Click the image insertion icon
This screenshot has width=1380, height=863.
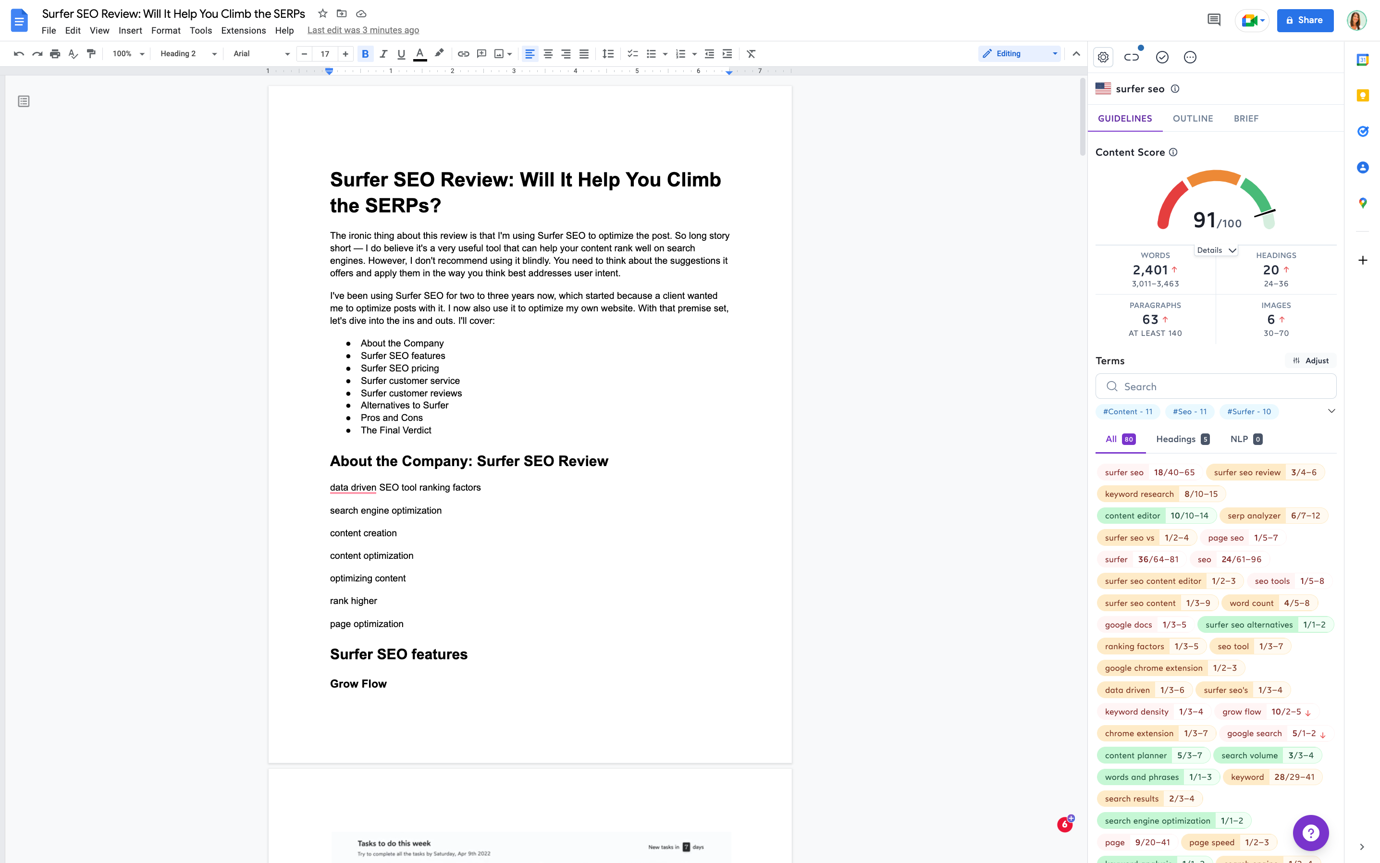click(x=498, y=54)
